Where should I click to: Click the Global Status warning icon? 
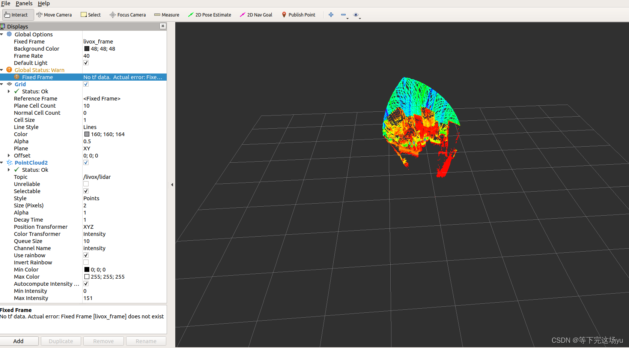[x=9, y=70]
